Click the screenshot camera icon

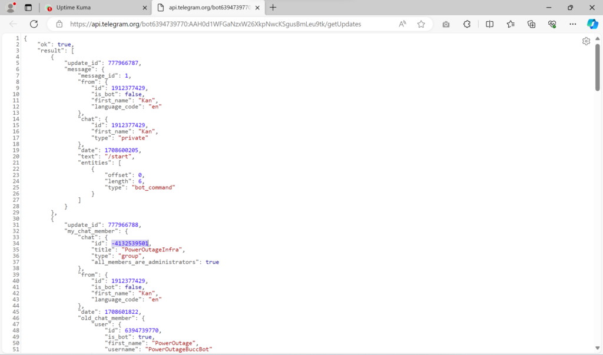(x=446, y=24)
